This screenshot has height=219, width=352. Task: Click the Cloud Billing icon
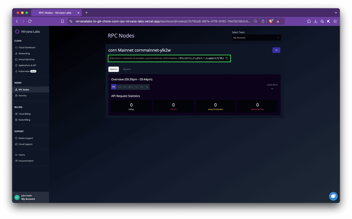[16, 114]
